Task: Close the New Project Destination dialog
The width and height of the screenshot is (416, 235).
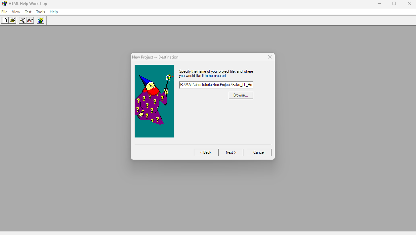Action: coord(270,57)
